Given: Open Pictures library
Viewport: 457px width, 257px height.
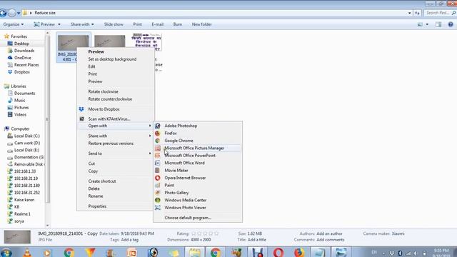Looking at the screenshot, I should 21,108.
